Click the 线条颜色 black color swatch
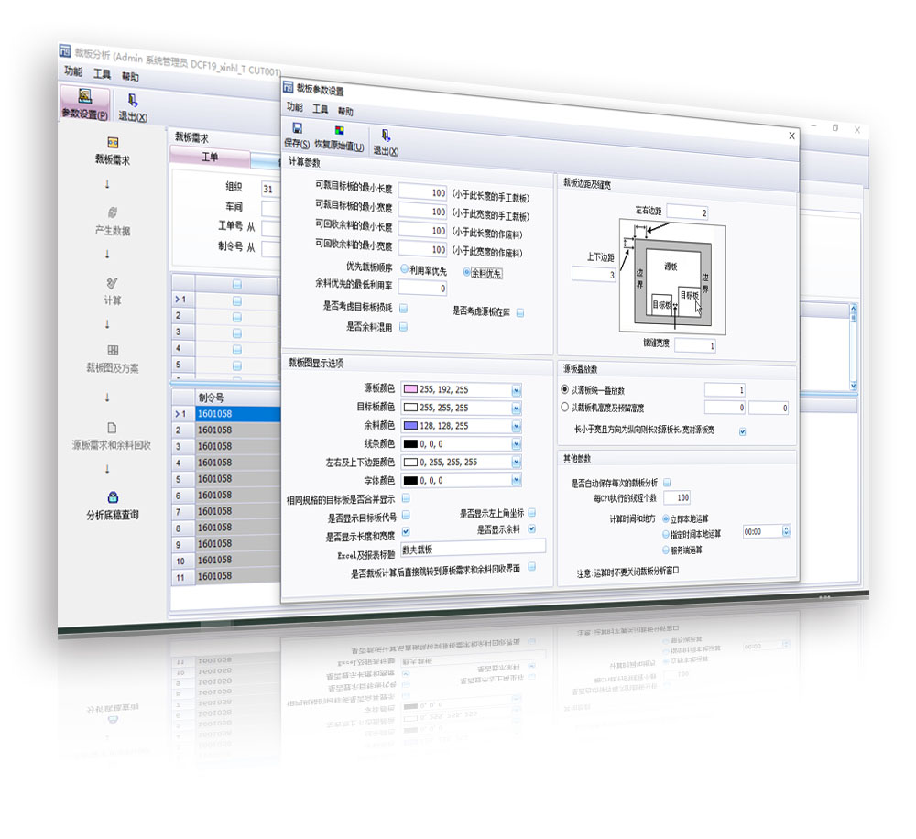This screenshot has height=839, width=916. pyautogui.click(x=409, y=444)
